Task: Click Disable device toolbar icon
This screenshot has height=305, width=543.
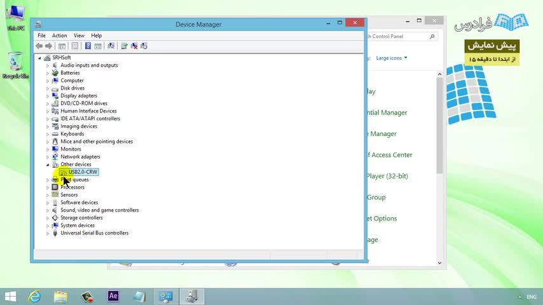Action: (x=144, y=46)
